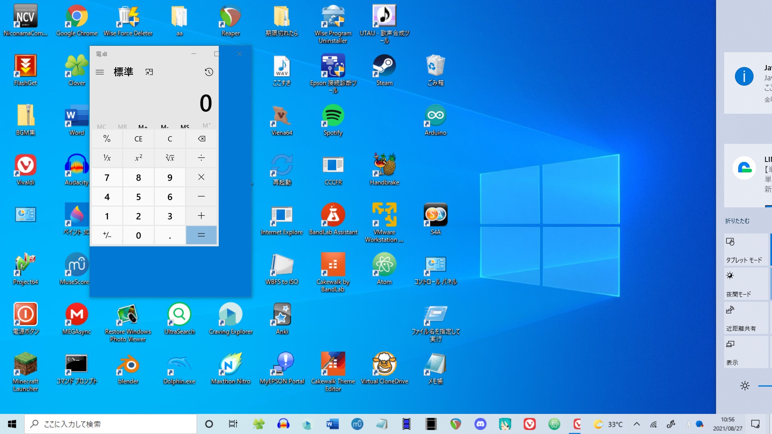This screenshot has height=434, width=772.
Task: Select the Dolphin.exe desktop icon
Action: pos(179,368)
